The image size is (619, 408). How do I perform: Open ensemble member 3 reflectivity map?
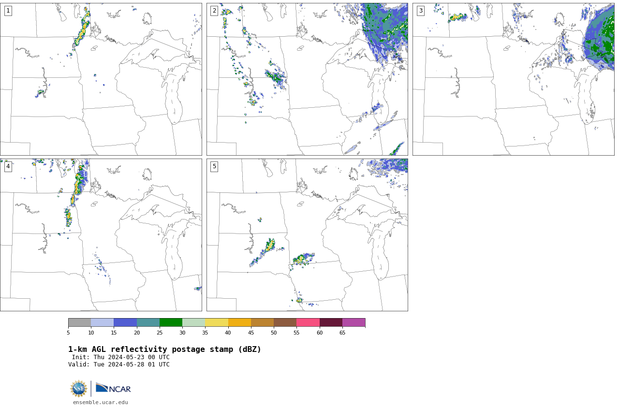tap(514, 79)
